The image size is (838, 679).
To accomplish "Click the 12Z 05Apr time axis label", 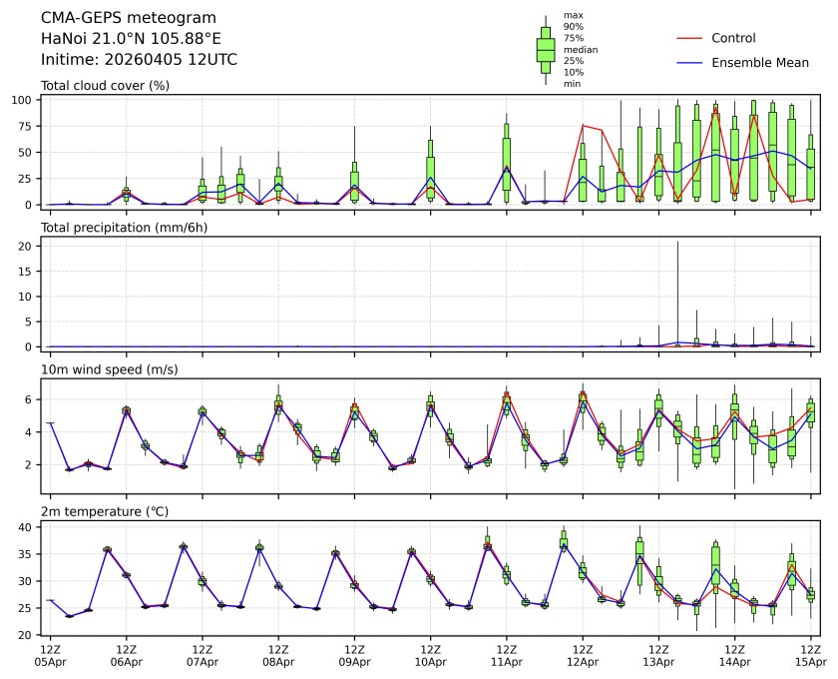I will click(51, 655).
